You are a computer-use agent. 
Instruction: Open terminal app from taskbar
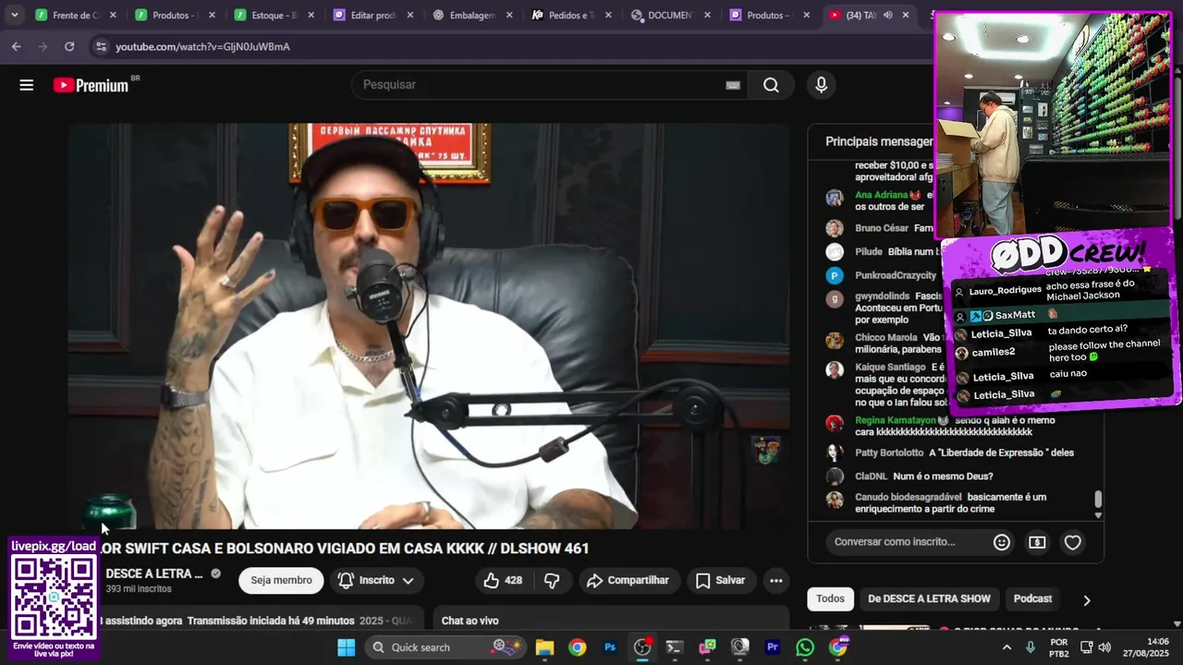pyautogui.click(x=675, y=647)
